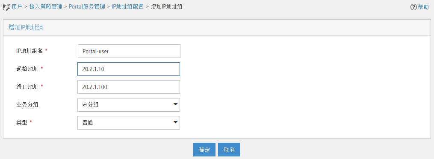Expand the 类型 dropdown arrow
The height and width of the screenshot is (159, 434).
(175, 122)
